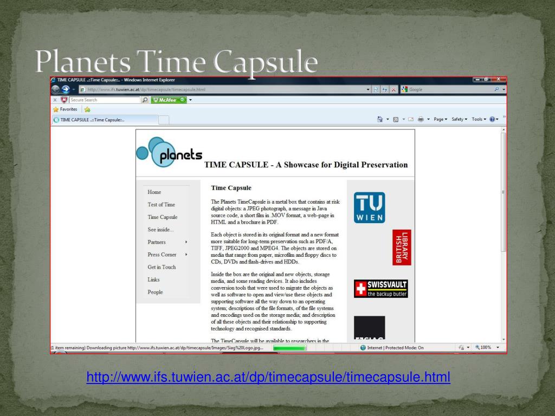Click the Stop loading icon

click(393, 89)
